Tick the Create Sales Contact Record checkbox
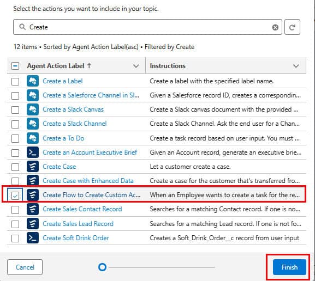Screen dimensions: 315x281 [15, 210]
